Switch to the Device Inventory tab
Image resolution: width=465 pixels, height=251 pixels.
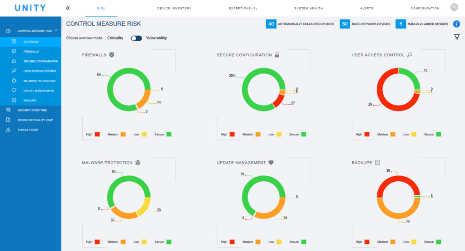click(174, 8)
